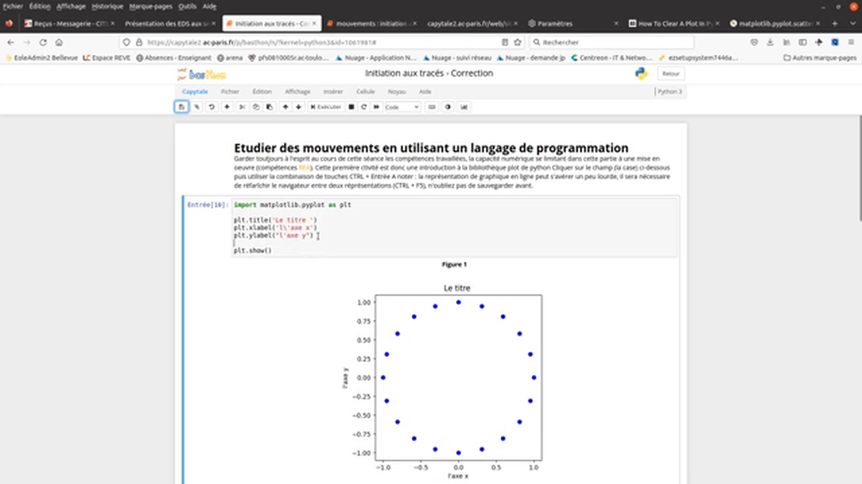Toggle the insert cell plus button
862x484 pixels.
226,106
